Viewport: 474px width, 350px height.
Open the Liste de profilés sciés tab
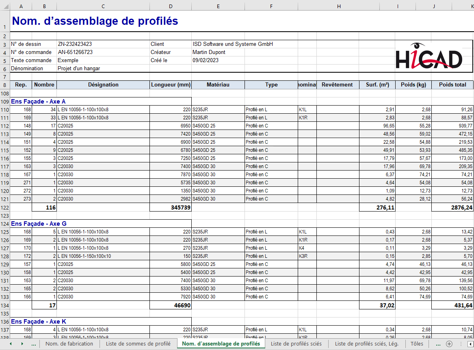[296, 344]
